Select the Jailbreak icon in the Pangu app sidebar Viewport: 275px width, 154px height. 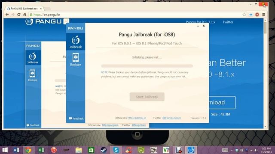(x=76, y=42)
